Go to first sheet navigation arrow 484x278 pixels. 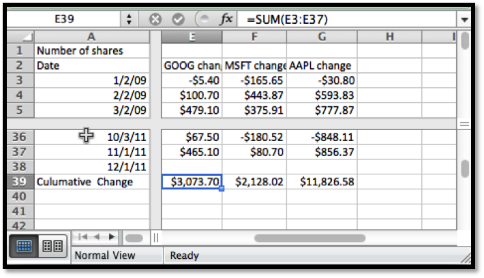point(82,237)
